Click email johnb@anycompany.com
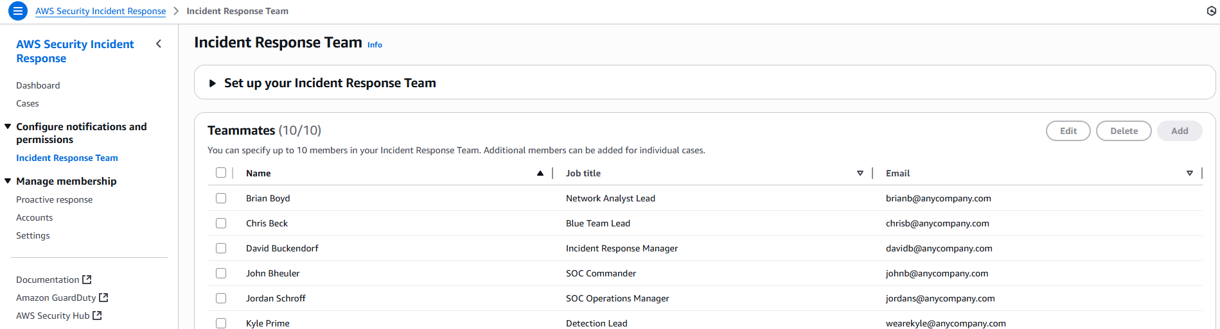 tap(937, 273)
